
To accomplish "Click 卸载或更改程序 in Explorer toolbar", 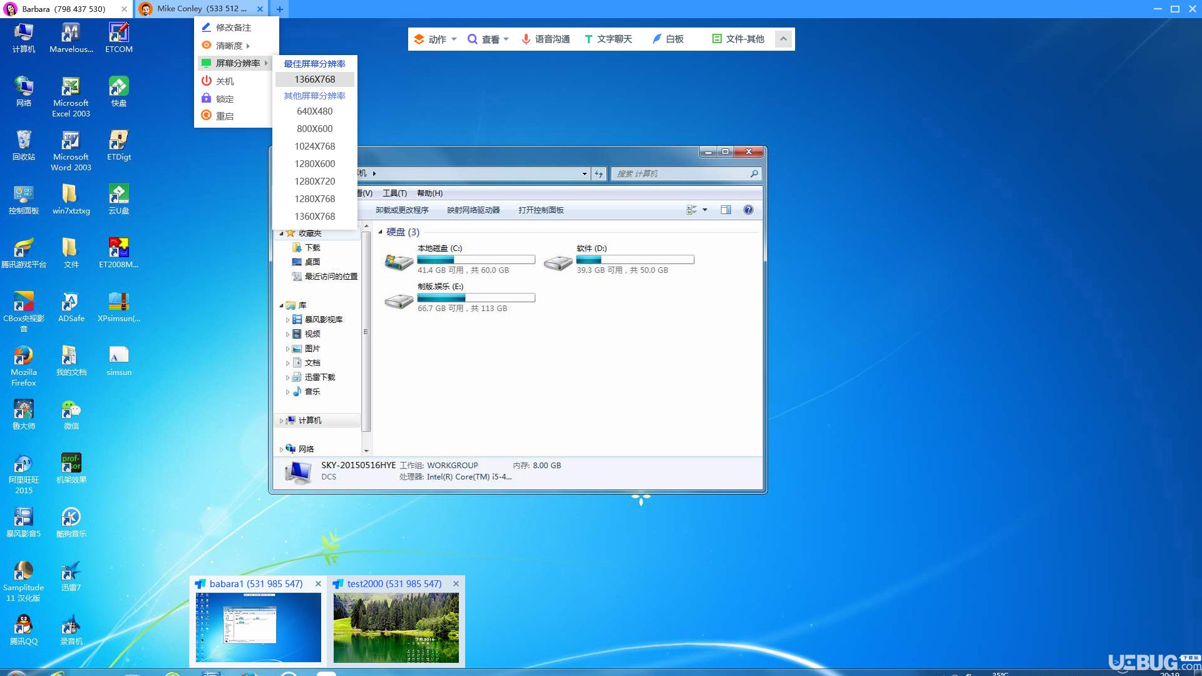I will (x=402, y=210).
